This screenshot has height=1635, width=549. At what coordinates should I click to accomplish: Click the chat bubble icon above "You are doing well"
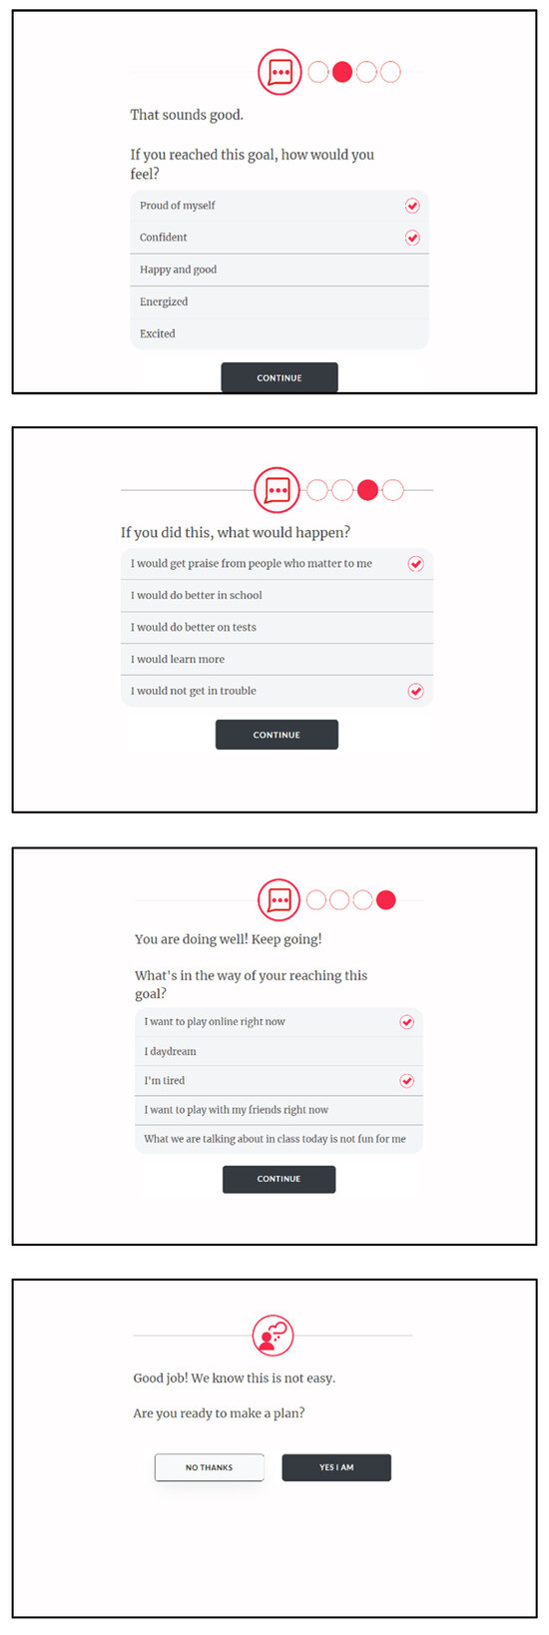coord(279,900)
